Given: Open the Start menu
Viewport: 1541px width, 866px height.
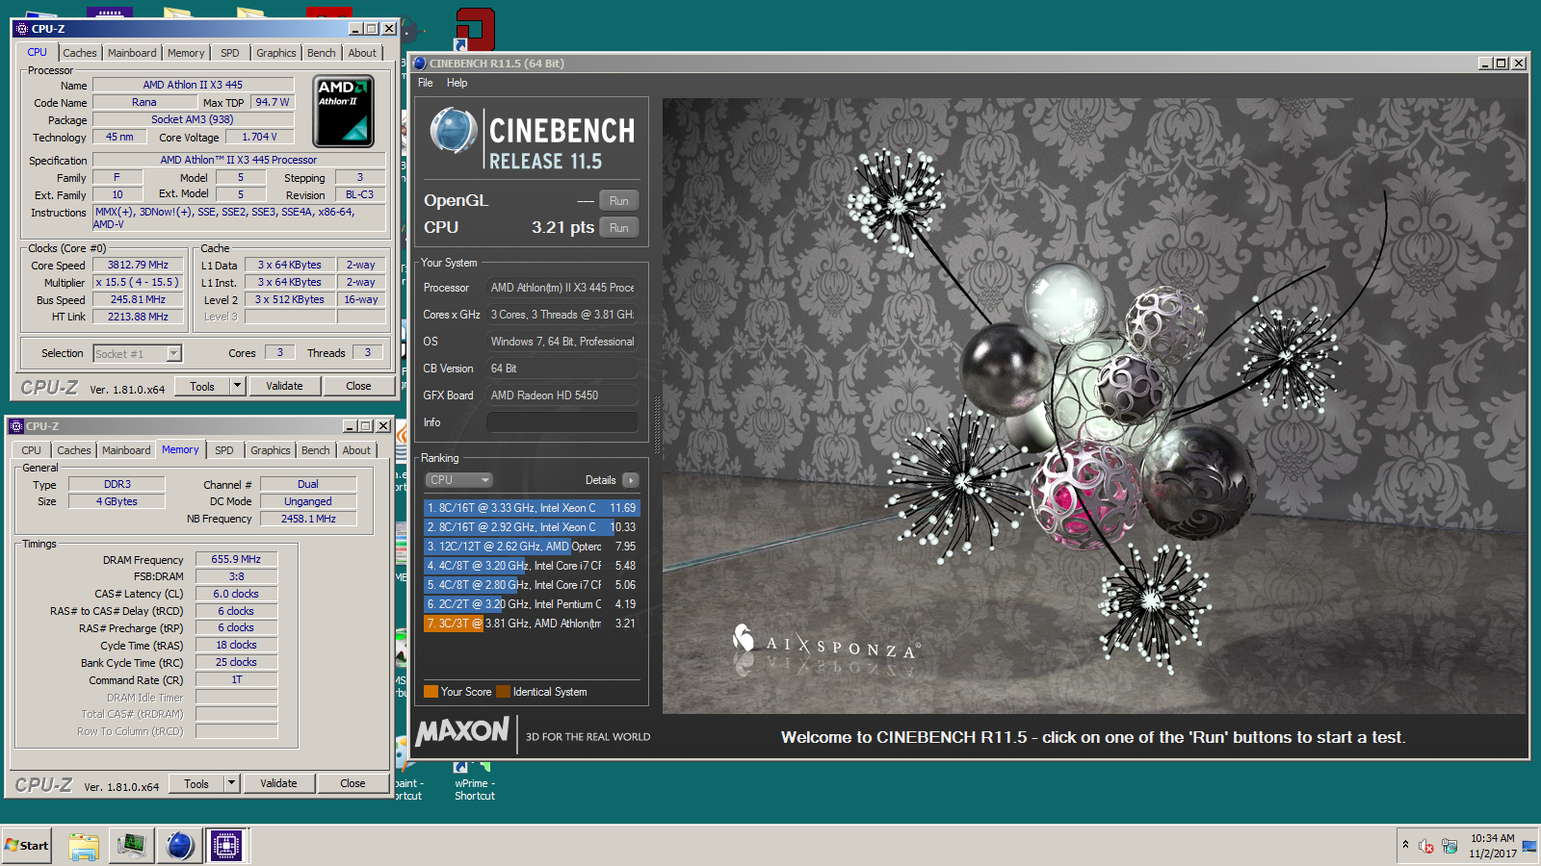Looking at the screenshot, I should (x=27, y=846).
